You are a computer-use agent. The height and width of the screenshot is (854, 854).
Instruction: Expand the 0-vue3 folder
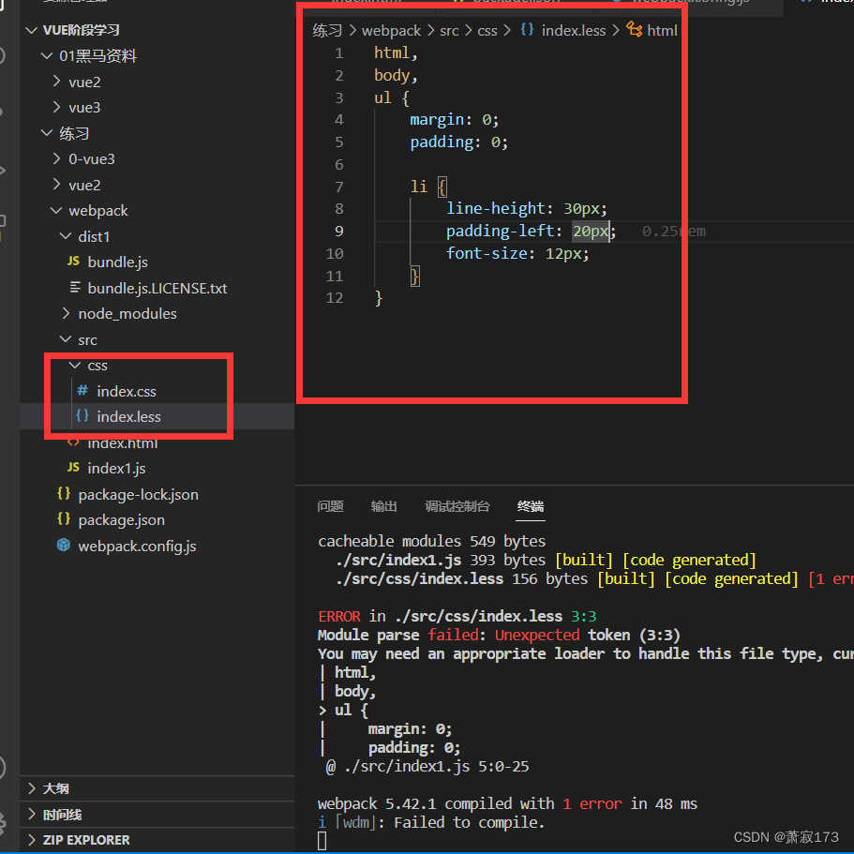(56, 159)
